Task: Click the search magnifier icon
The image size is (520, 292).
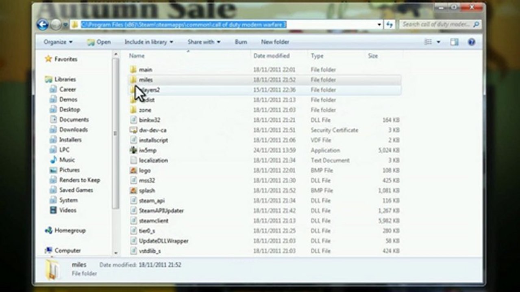Action: [x=476, y=24]
